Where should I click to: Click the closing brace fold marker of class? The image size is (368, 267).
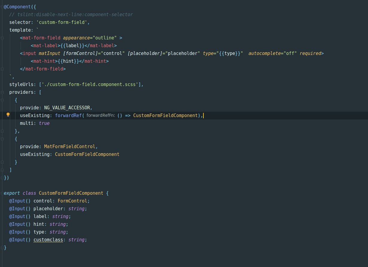click(2, 248)
